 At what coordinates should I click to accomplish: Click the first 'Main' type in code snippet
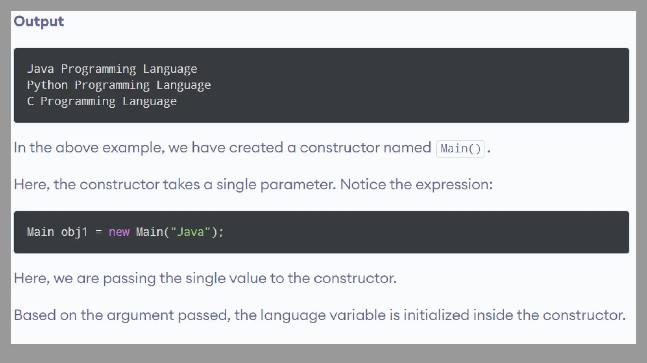point(40,232)
